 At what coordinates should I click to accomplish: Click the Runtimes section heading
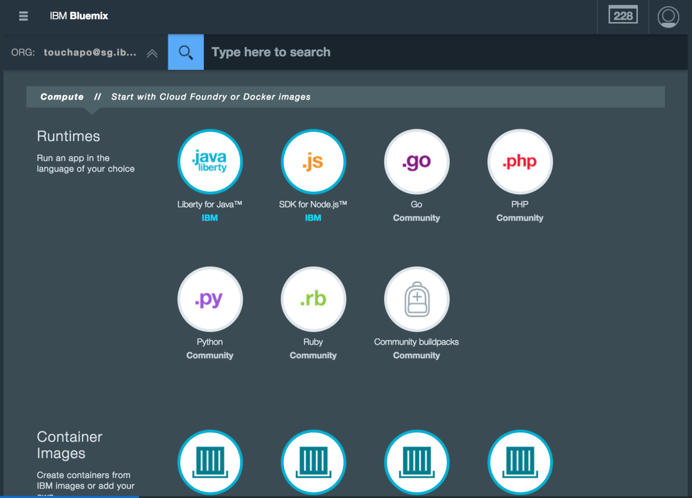(69, 136)
